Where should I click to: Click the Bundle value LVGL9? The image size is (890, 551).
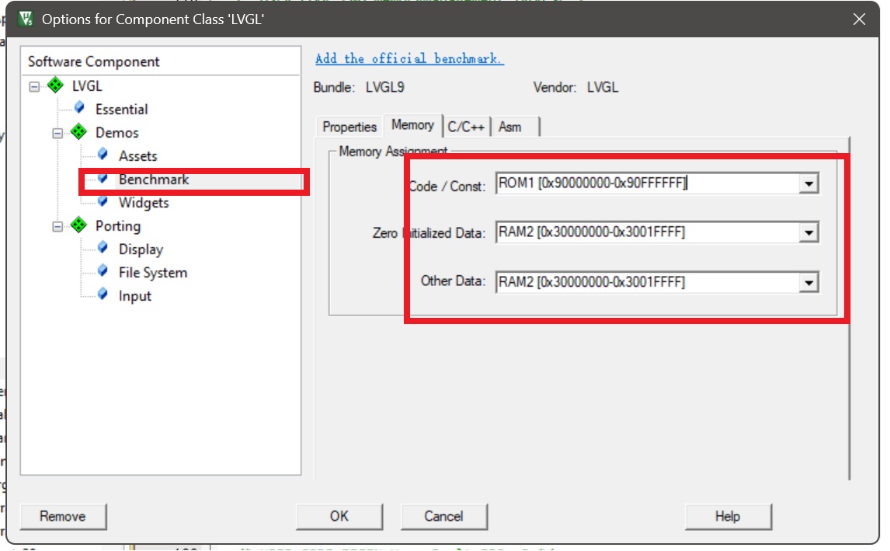385,88
